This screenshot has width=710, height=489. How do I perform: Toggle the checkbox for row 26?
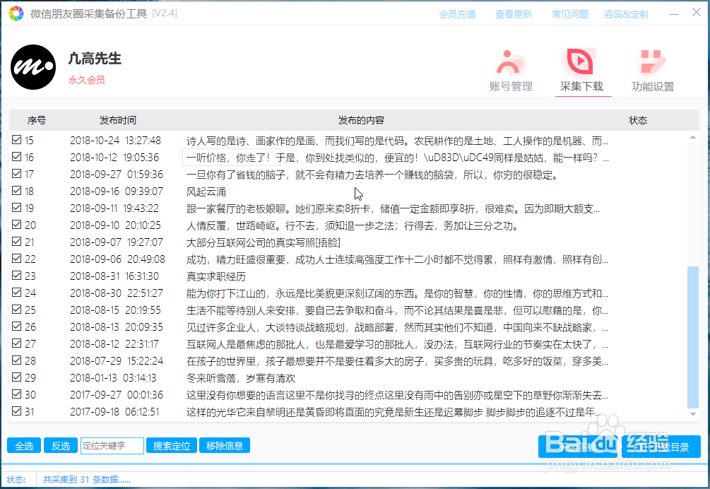(x=17, y=326)
